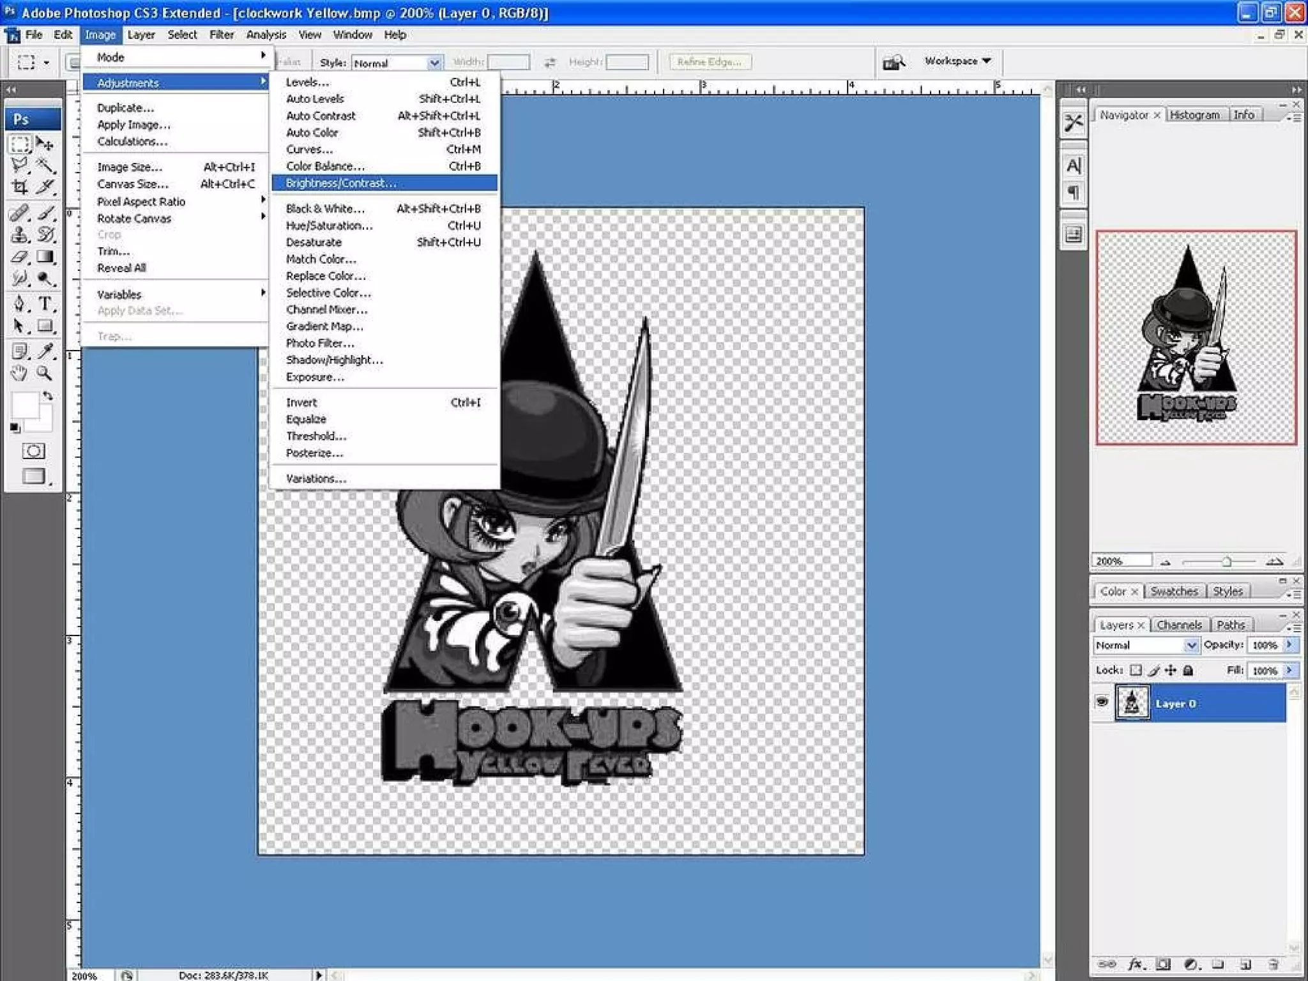Screen dimensions: 1308x981
Task: Click the Navigator image thumbnail
Action: tap(1196, 337)
